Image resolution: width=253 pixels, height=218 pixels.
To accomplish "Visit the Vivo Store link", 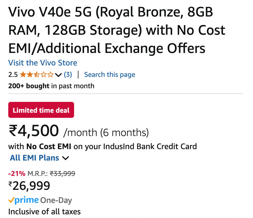I will point(43,63).
